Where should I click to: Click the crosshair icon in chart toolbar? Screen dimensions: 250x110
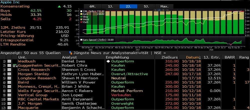click(155, 10)
